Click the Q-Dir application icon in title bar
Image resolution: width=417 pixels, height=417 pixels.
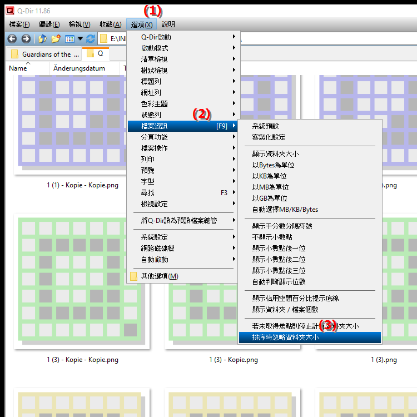pyautogui.click(x=10, y=11)
